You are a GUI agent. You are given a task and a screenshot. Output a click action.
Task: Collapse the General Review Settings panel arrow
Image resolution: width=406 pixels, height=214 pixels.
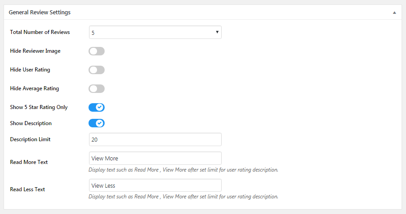coord(394,13)
